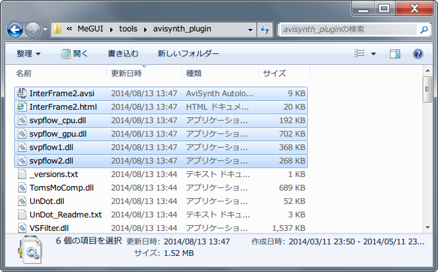The image size is (438, 272).
Task: Click the search magnifier icon
Action: [424, 30]
